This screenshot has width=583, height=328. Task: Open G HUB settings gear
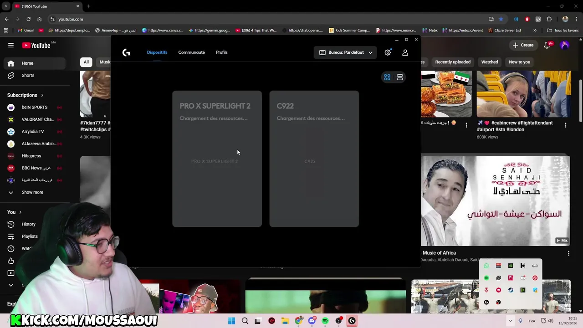[388, 52]
